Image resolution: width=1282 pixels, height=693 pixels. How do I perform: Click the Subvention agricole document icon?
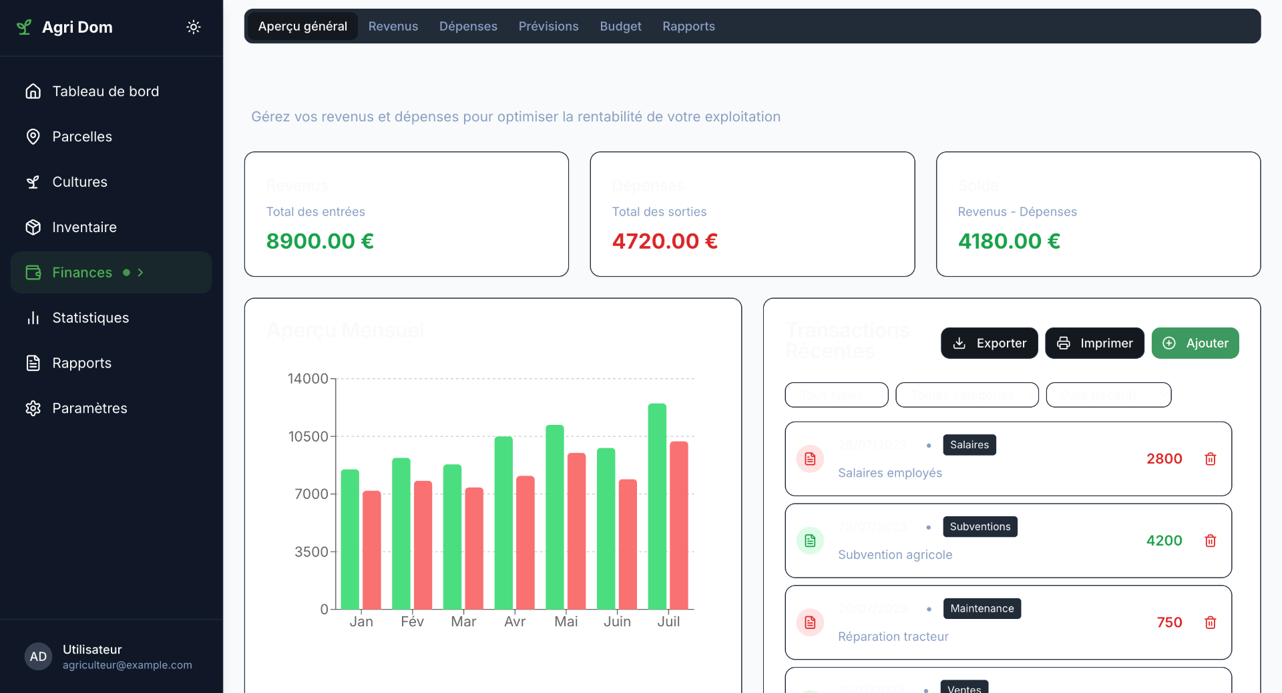(810, 541)
